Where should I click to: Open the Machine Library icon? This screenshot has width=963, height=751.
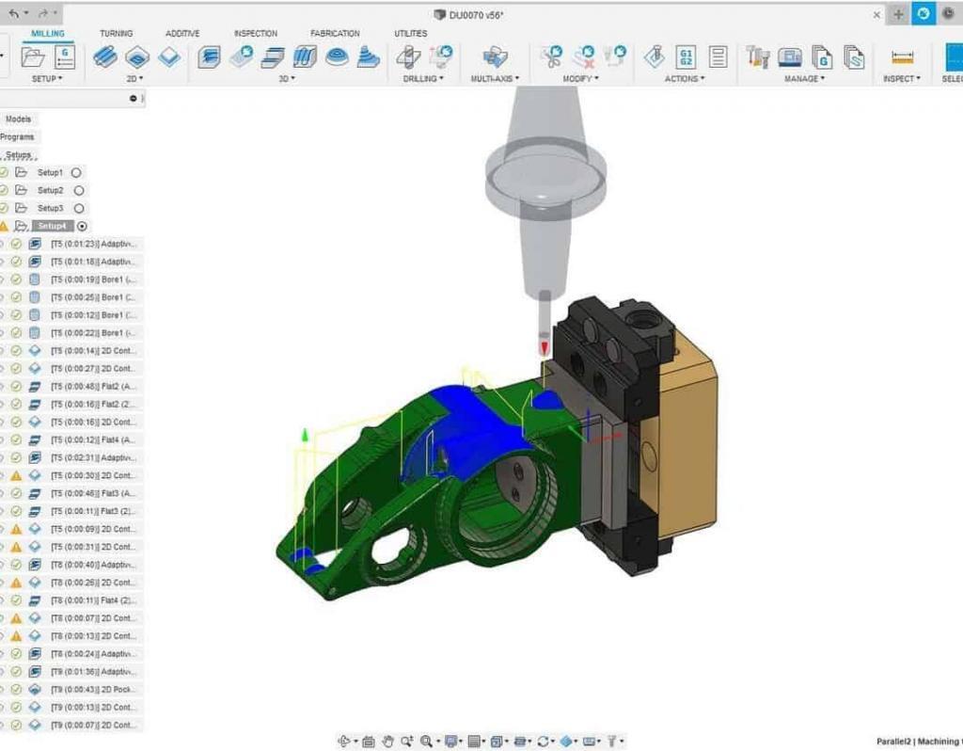click(x=790, y=57)
